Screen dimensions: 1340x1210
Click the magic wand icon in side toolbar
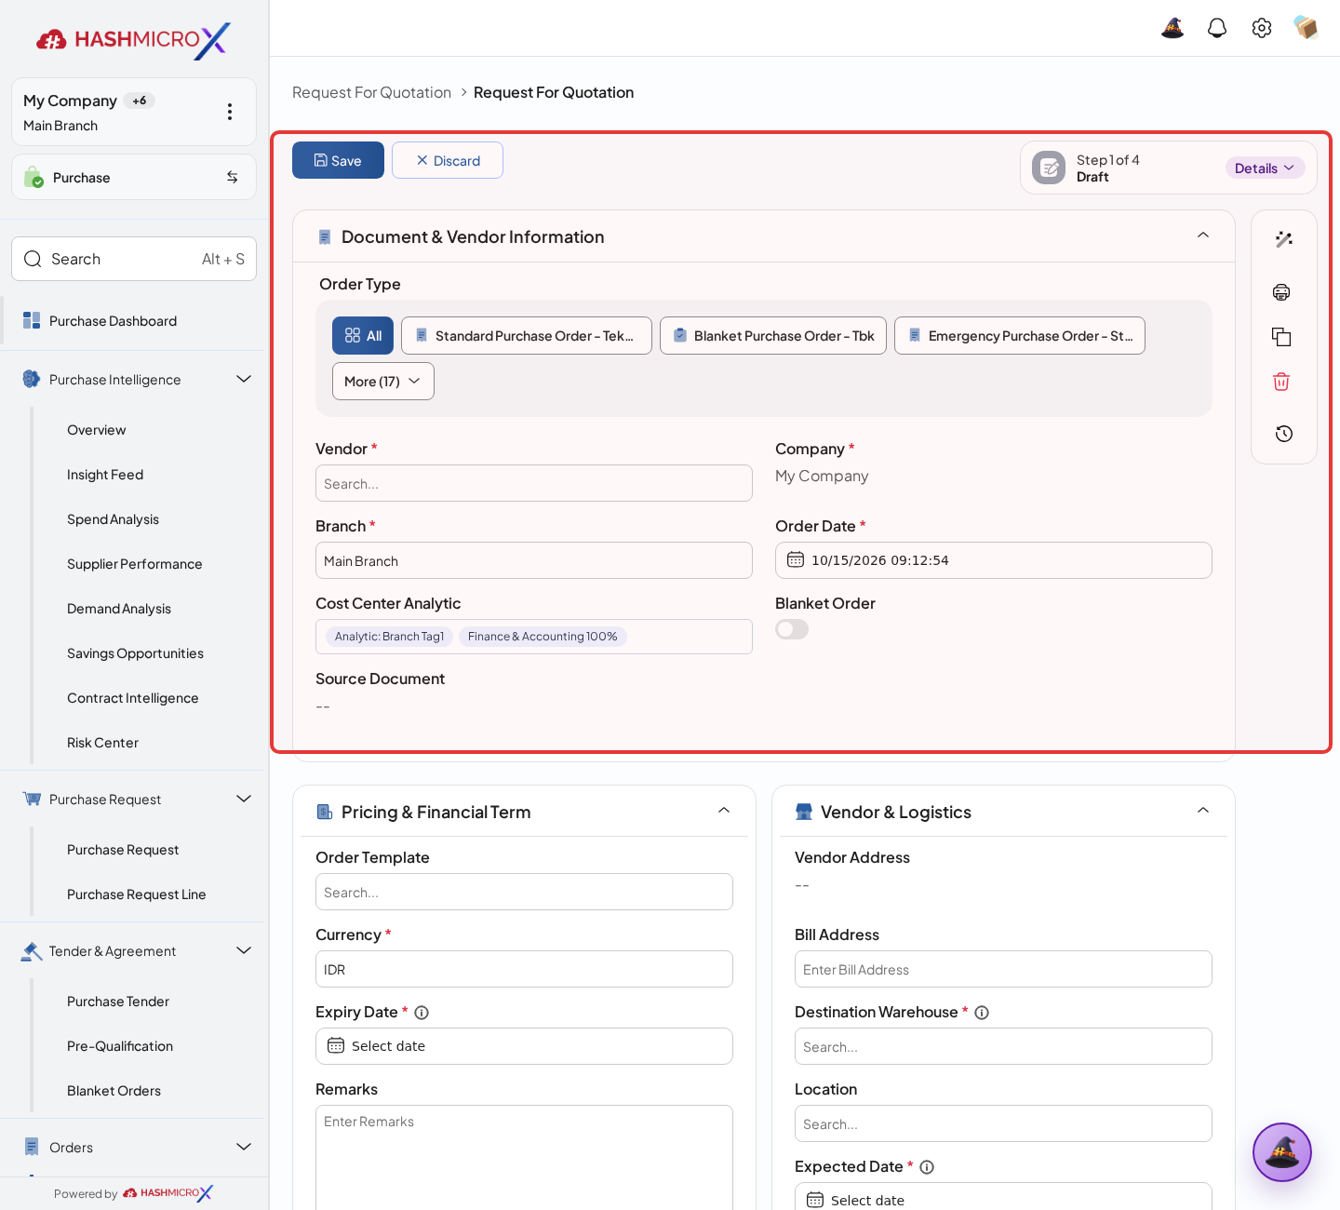click(1283, 239)
